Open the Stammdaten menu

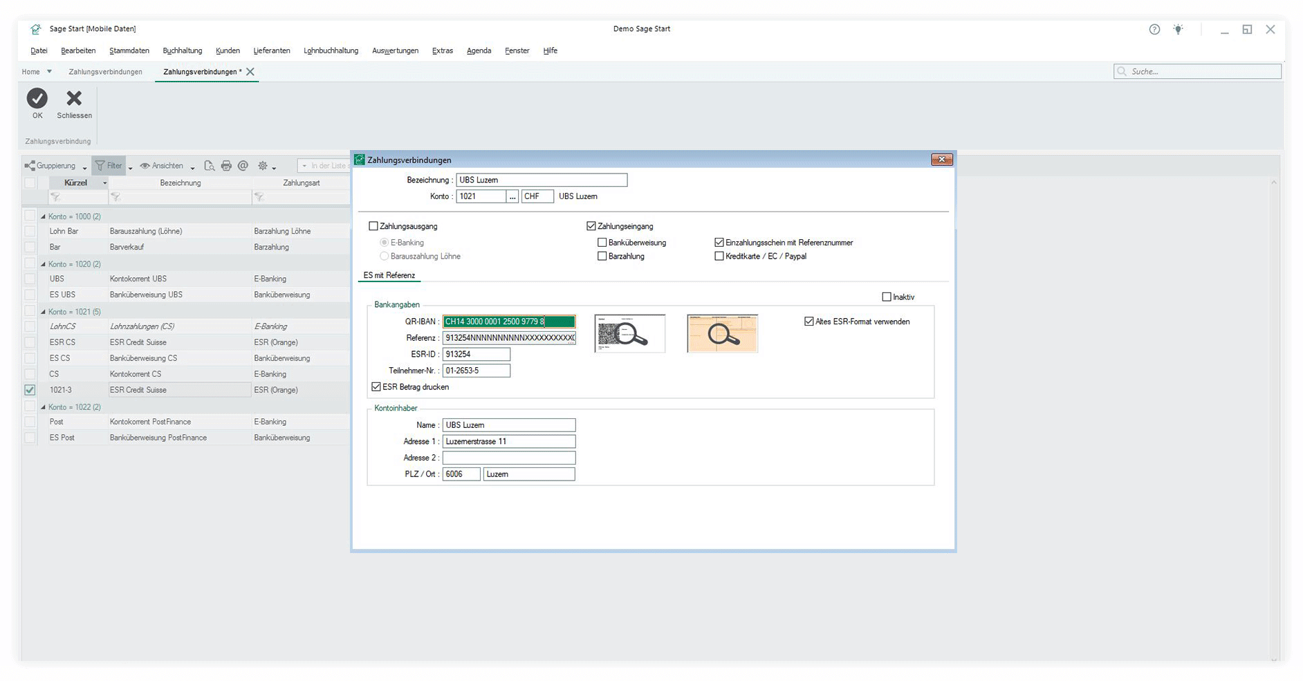click(x=129, y=50)
